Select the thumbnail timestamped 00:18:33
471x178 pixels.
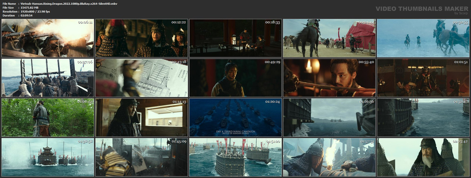coord(235,38)
